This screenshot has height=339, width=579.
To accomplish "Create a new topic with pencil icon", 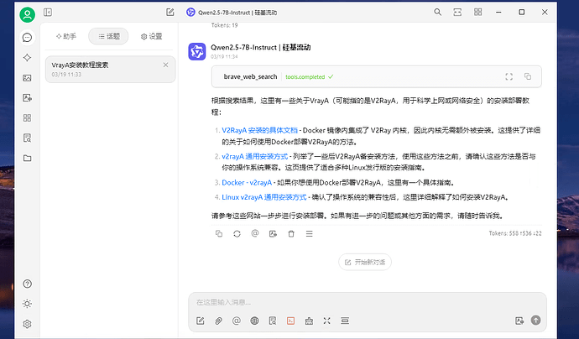I will pyautogui.click(x=170, y=13).
